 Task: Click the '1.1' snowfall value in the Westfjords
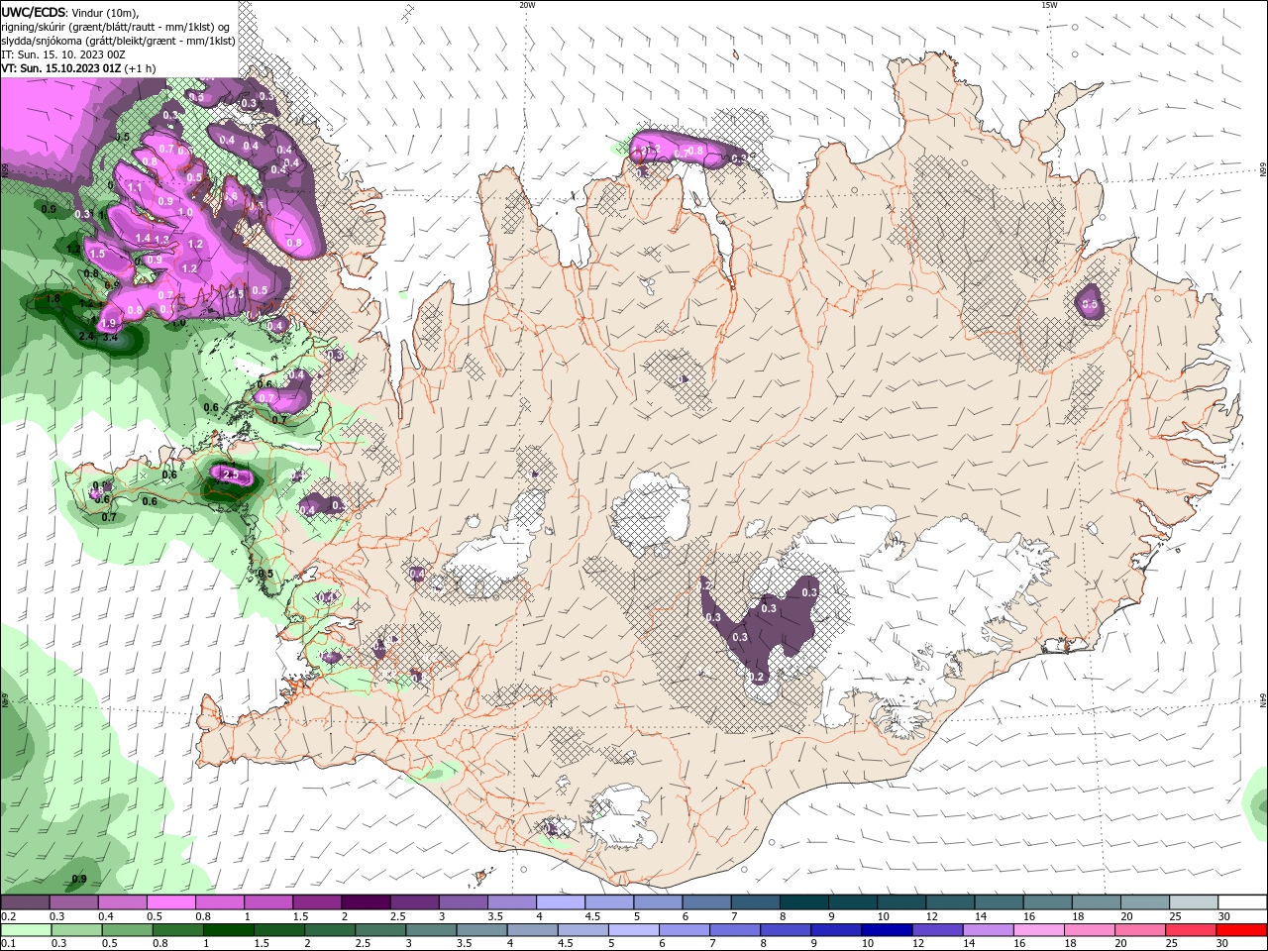pos(135,186)
